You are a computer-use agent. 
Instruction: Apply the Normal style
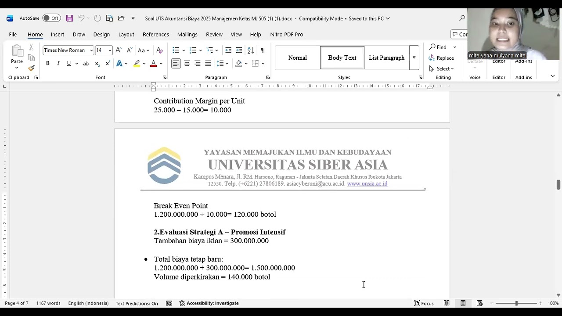tap(298, 58)
